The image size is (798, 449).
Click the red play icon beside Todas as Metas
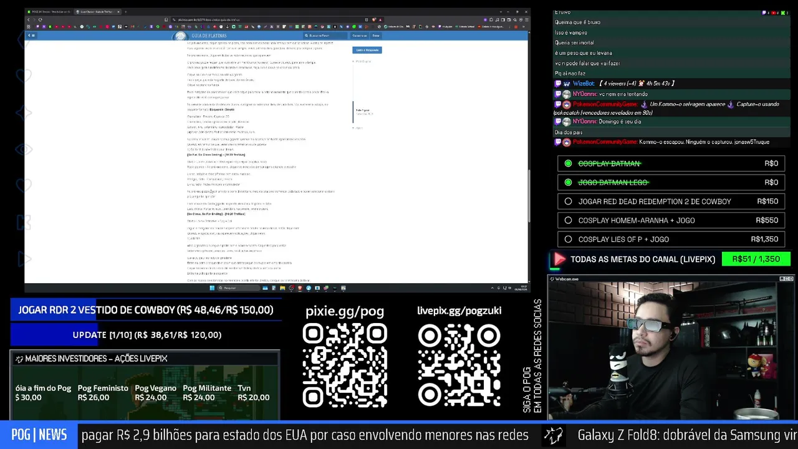[559, 259]
